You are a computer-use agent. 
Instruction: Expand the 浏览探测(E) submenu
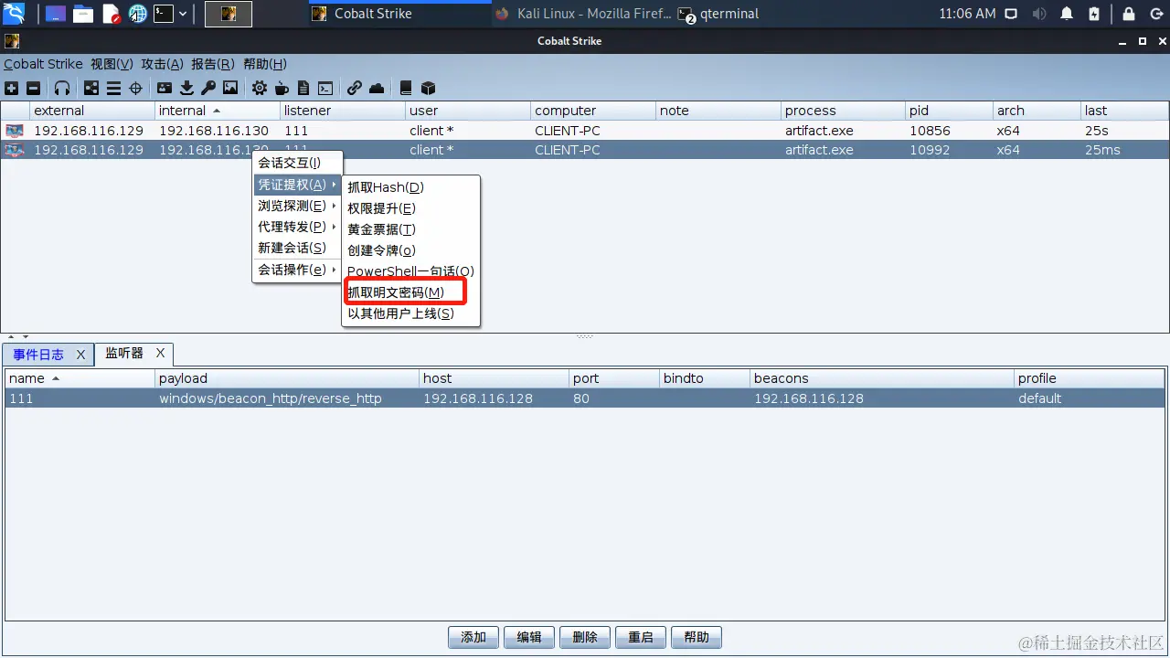pos(297,206)
